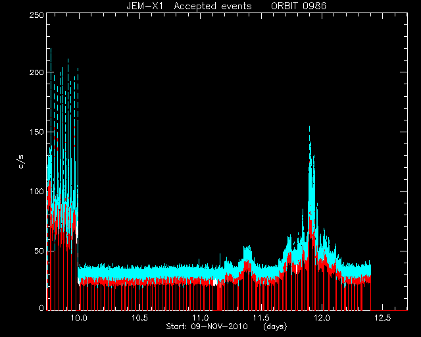Viewport: 421px width, 337px height.
Task: Click the 10.5 x-axis tick label
Action: 140,318
